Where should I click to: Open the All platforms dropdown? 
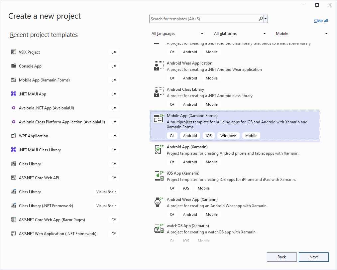point(239,33)
